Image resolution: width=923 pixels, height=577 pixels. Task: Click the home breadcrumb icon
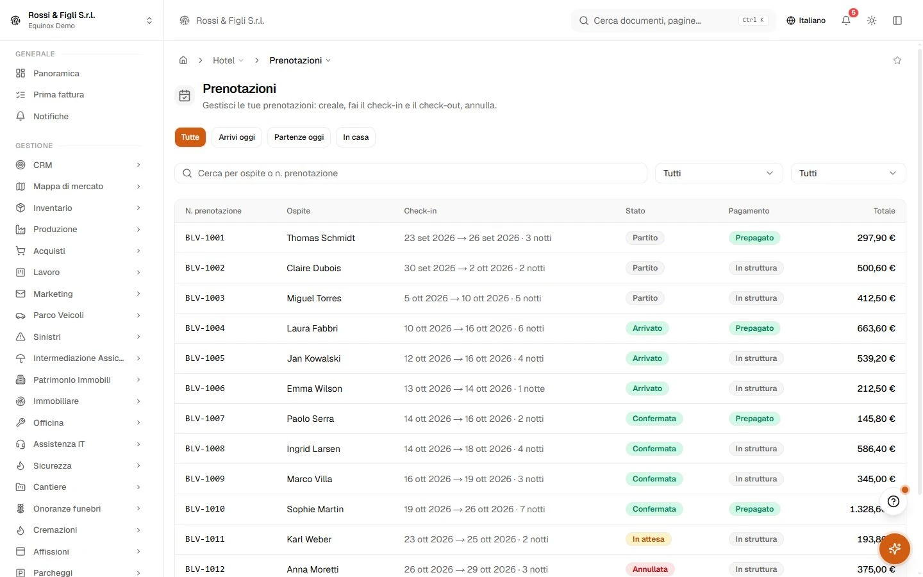click(x=183, y=60)
